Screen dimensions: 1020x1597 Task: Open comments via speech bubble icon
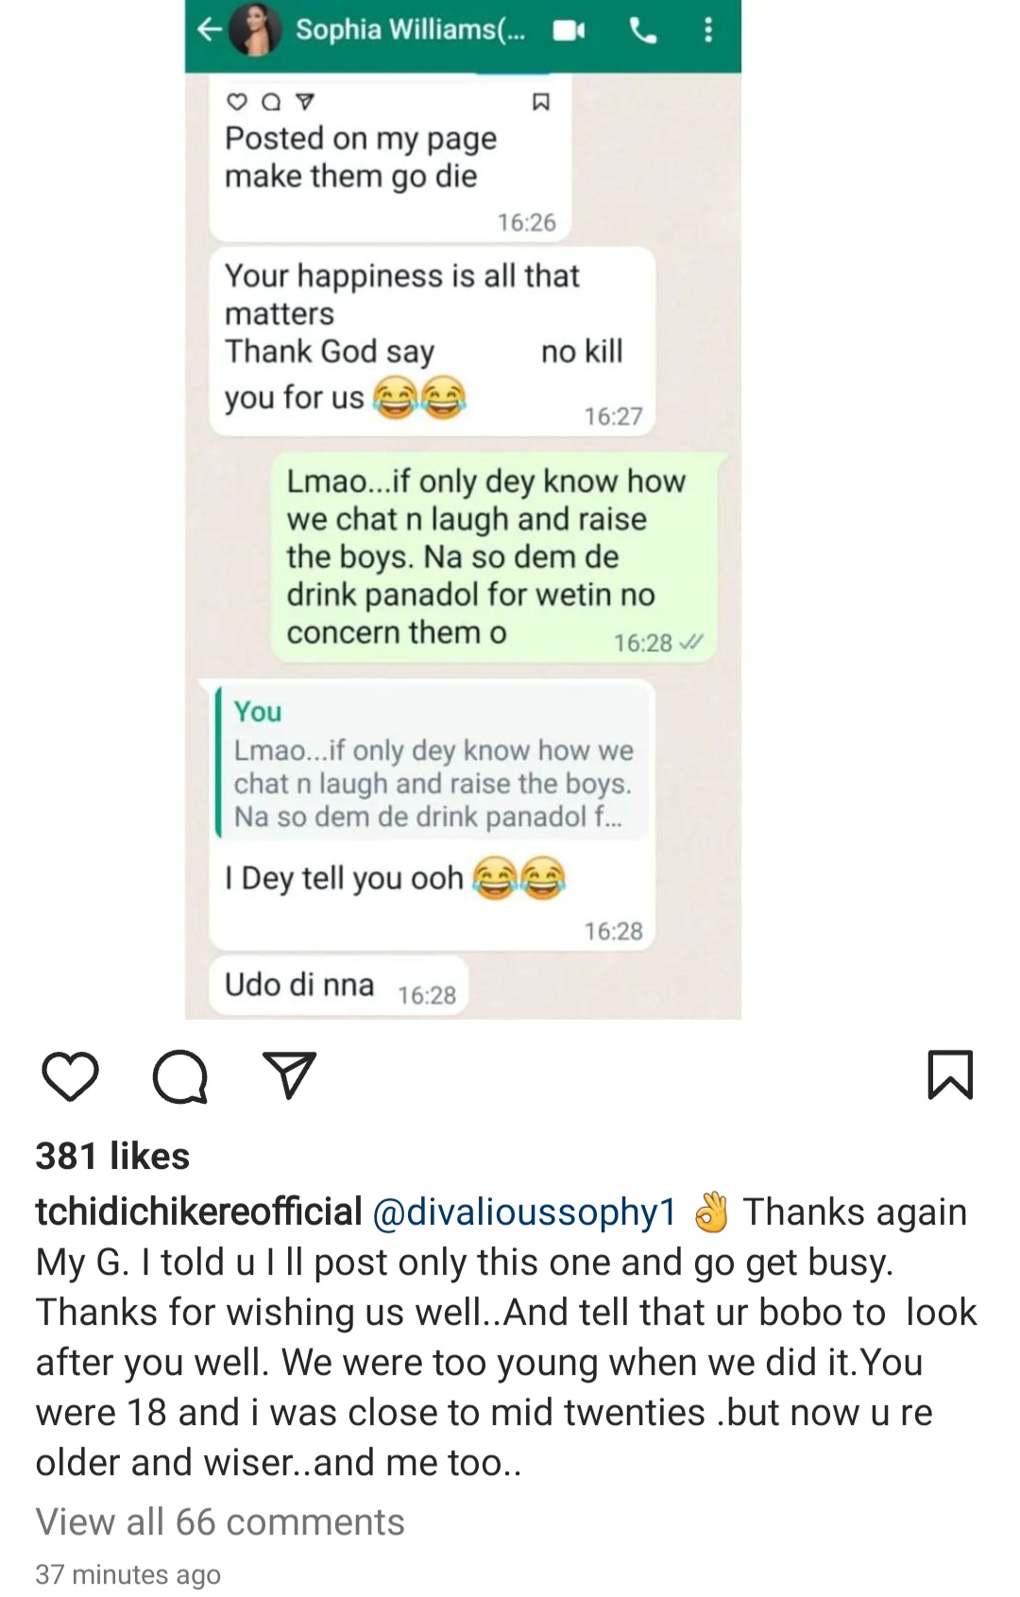(x=179, y=1076)
